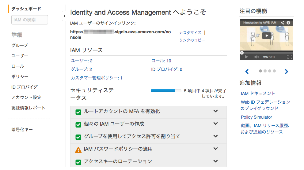
Task: Go to next featured item arrow
Action: point(287,72)
